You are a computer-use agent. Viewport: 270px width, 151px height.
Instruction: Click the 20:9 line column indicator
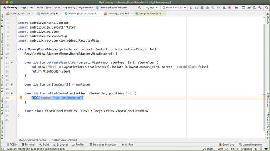220,149
